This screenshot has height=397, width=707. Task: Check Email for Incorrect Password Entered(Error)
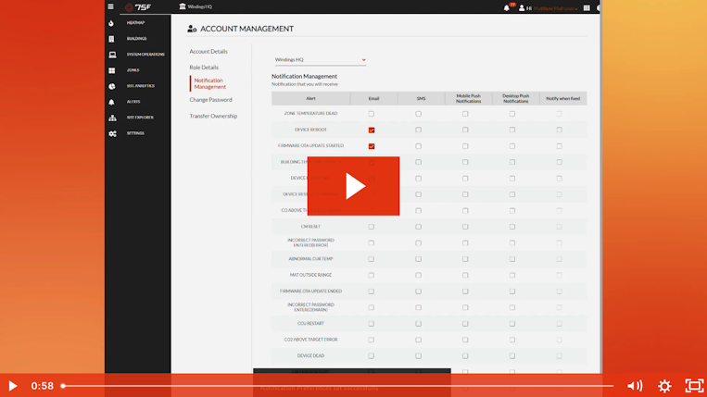point(371,243)
